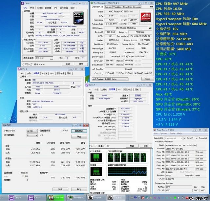
Task: Click the GPU-Z title bar icon
Action: click(92, 3)
